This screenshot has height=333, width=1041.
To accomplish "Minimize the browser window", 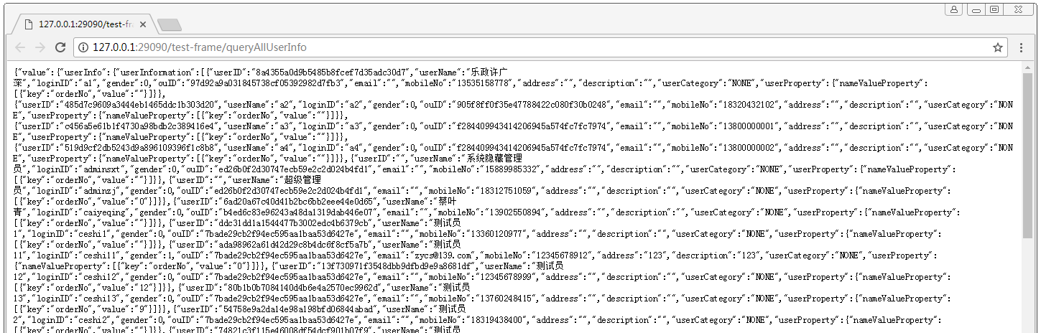I will tap(975, 9).
